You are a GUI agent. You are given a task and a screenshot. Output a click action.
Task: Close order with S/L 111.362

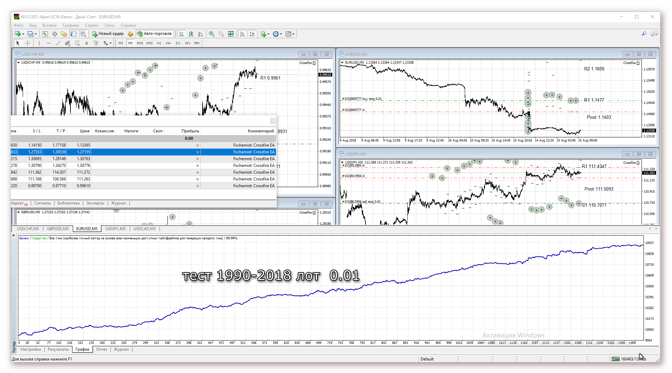(197, 172)
